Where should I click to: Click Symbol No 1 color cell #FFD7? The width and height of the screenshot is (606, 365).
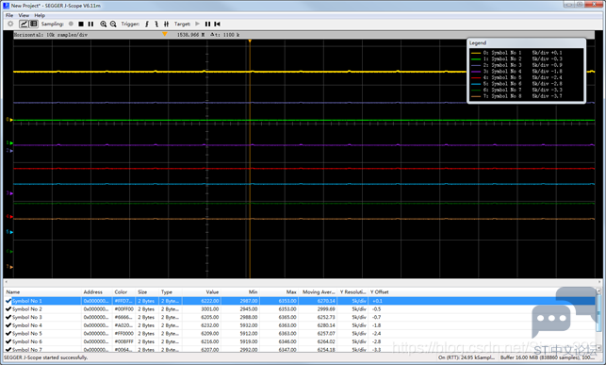click(x=124, y=301)
